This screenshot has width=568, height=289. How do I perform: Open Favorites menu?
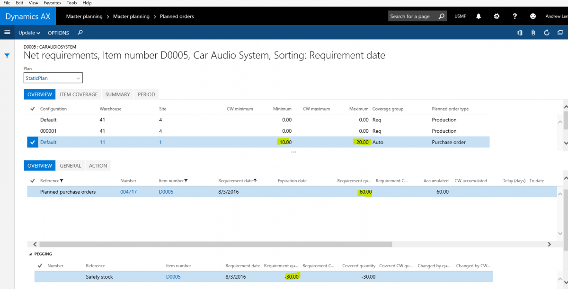52,3
